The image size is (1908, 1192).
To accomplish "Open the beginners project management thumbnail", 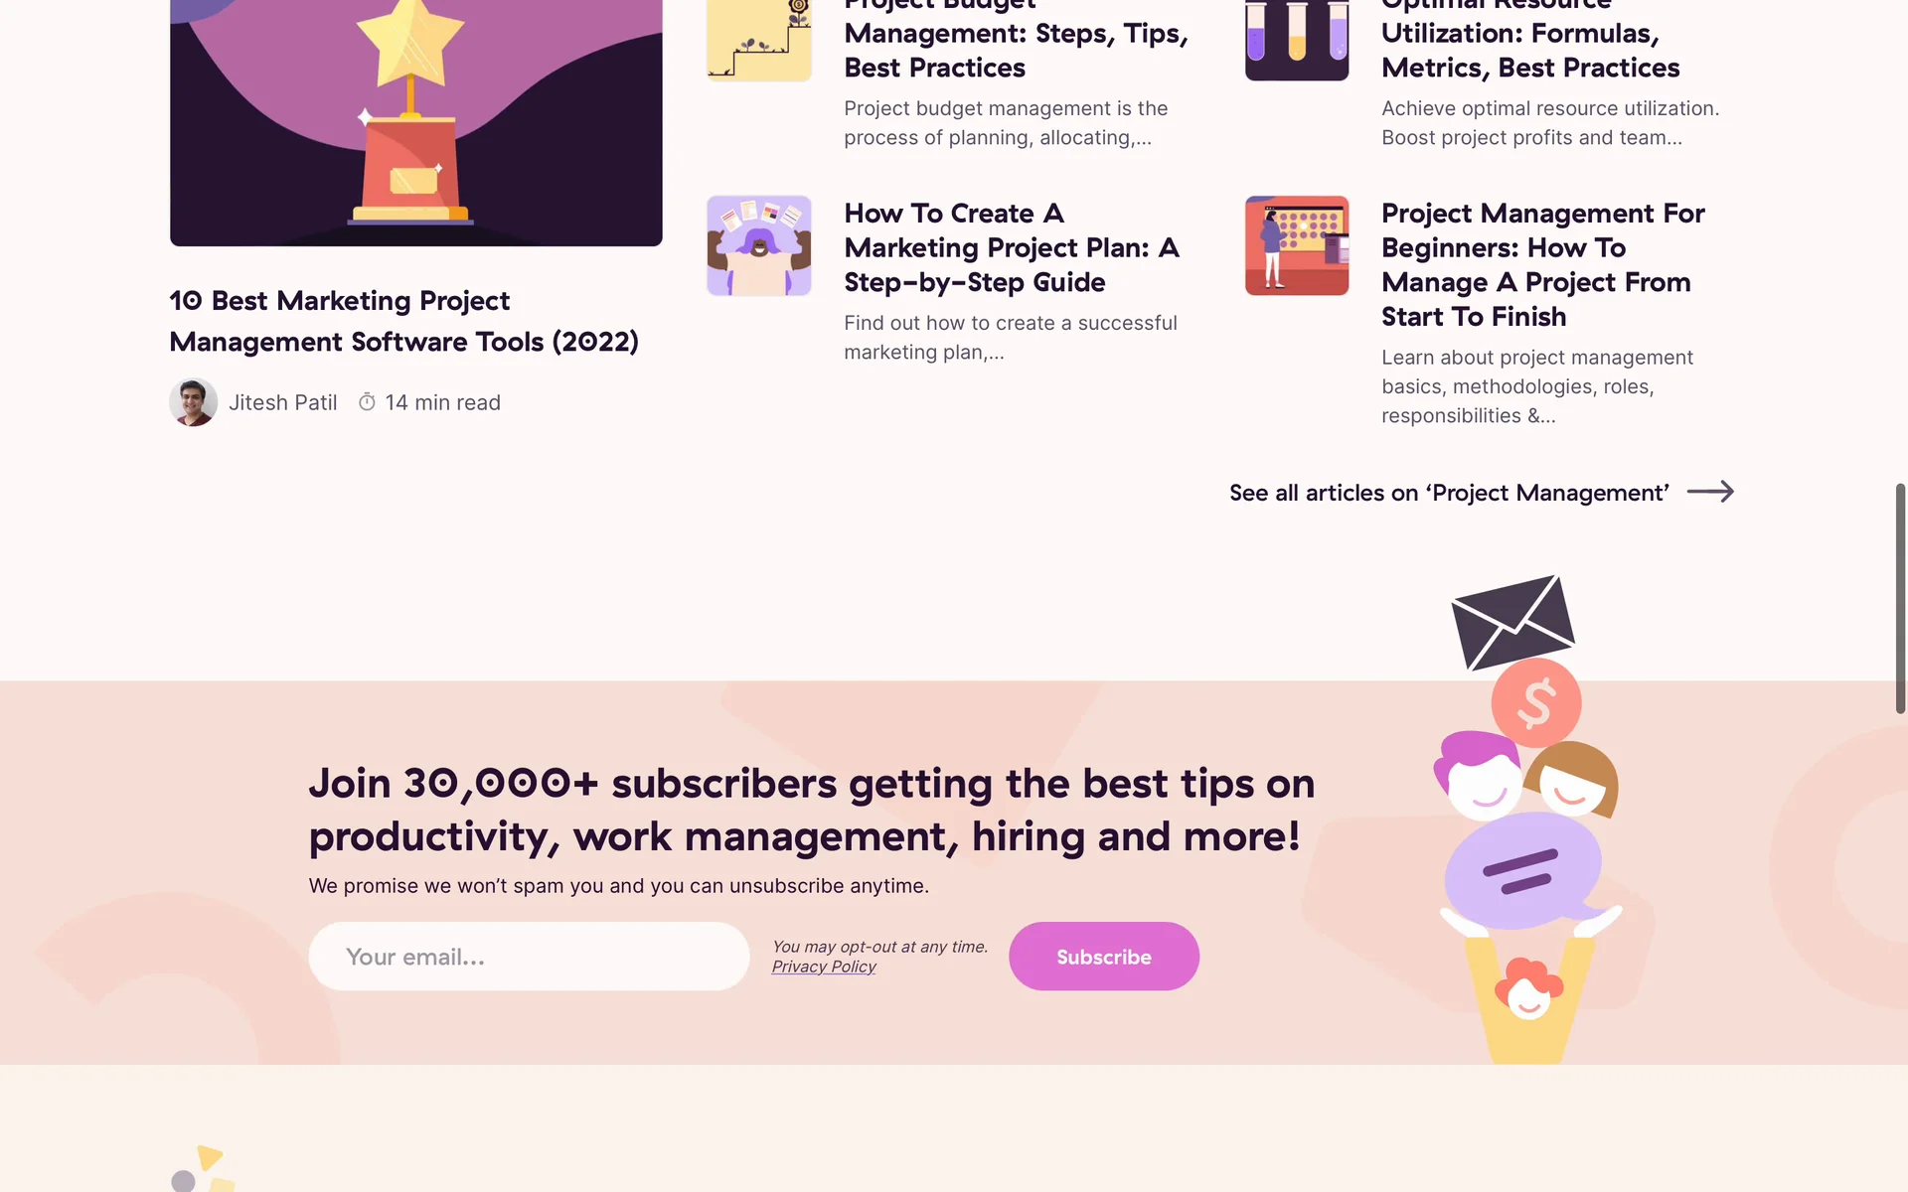I will click(1297, 245).
